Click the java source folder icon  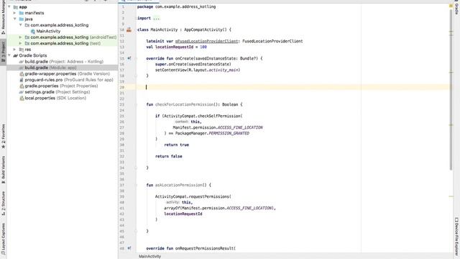22,19
